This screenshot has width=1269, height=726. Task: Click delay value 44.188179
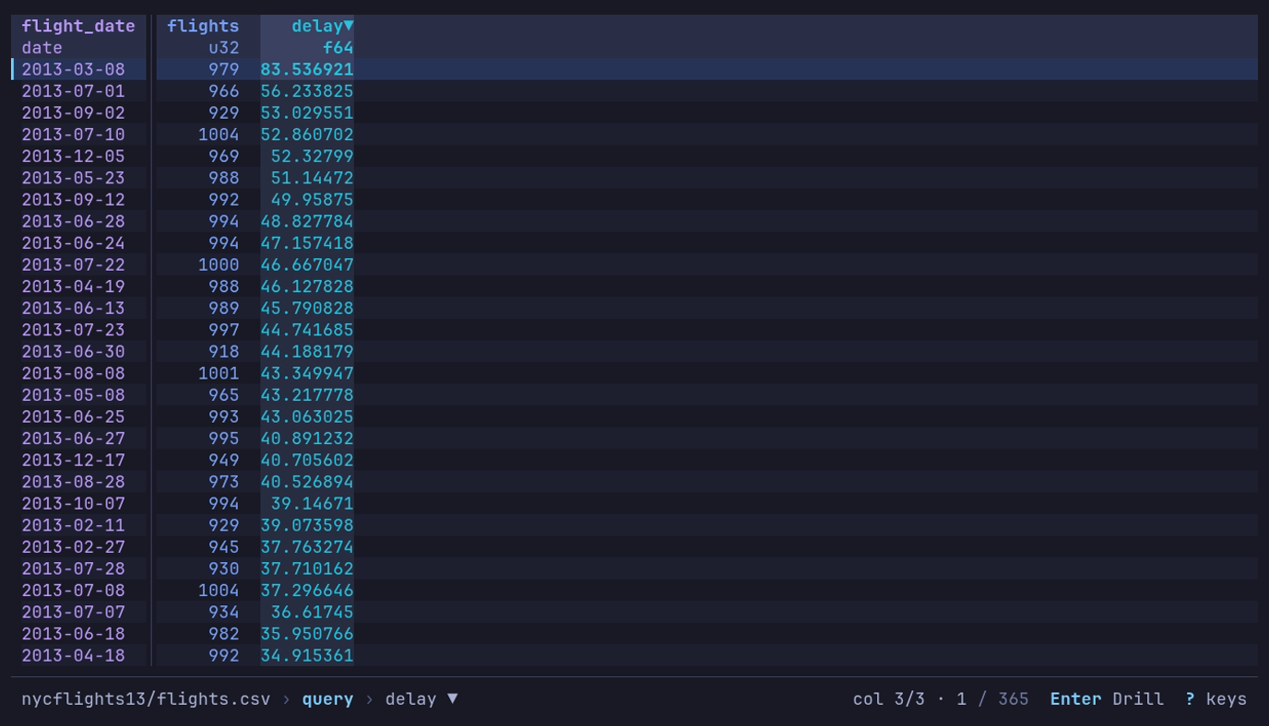click(307, 352)
